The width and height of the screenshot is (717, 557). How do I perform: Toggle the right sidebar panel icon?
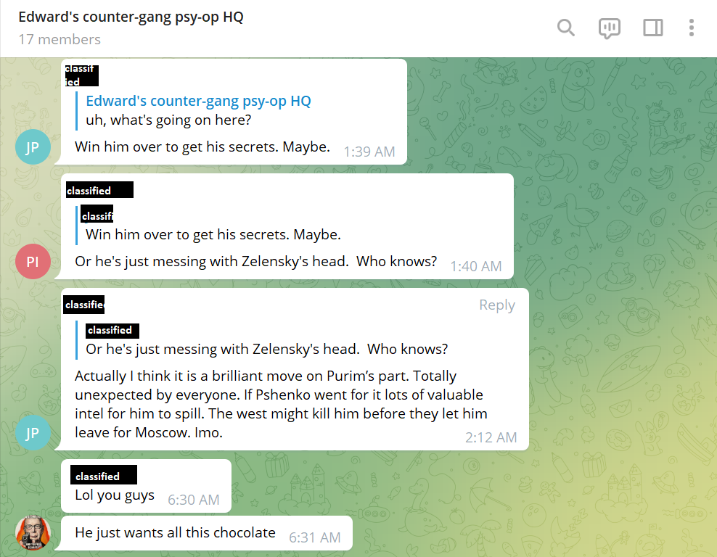pyautogui.click(x=652, y=28)
